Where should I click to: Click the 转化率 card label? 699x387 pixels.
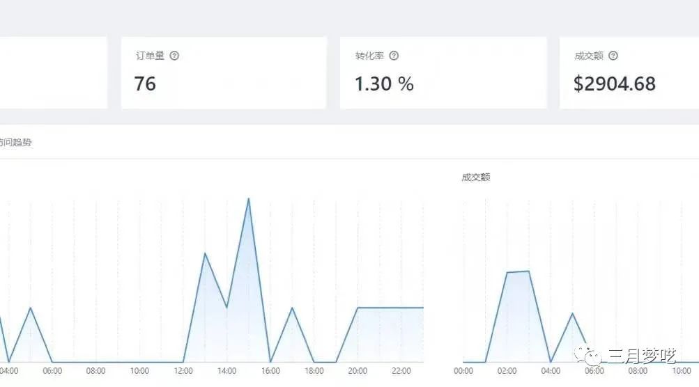tap(368, 56)
